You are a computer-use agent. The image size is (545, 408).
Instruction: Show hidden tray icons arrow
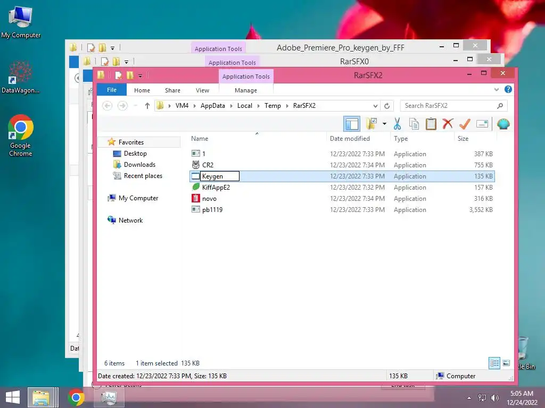(x=469, y=398)
